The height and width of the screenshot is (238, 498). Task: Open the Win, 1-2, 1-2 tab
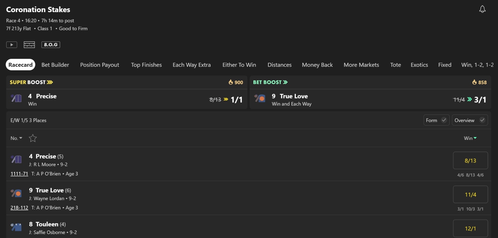[x=477, y=65]
